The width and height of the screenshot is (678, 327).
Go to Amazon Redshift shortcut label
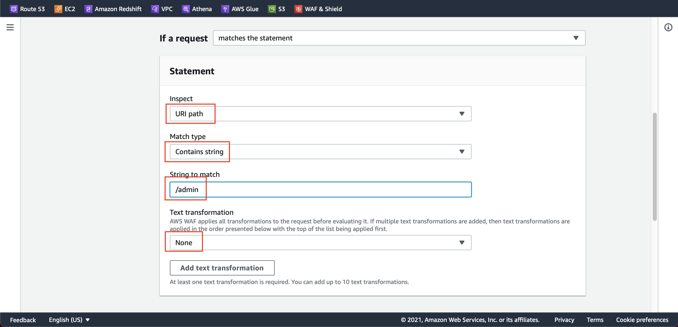tap(118, 9)
